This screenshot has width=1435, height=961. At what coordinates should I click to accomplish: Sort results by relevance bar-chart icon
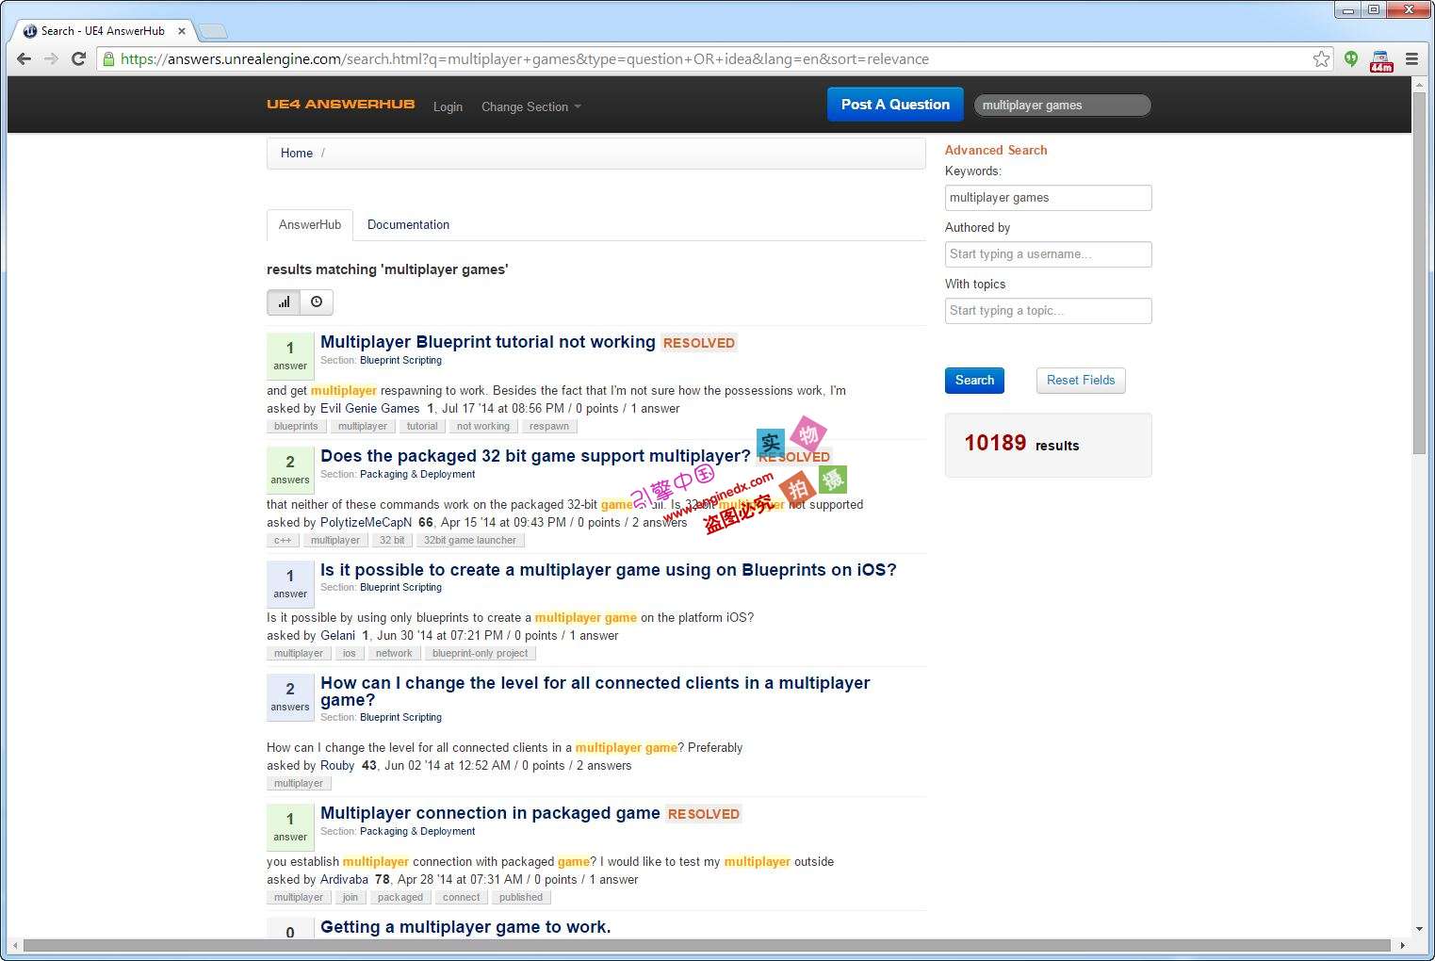pos(284,301)
